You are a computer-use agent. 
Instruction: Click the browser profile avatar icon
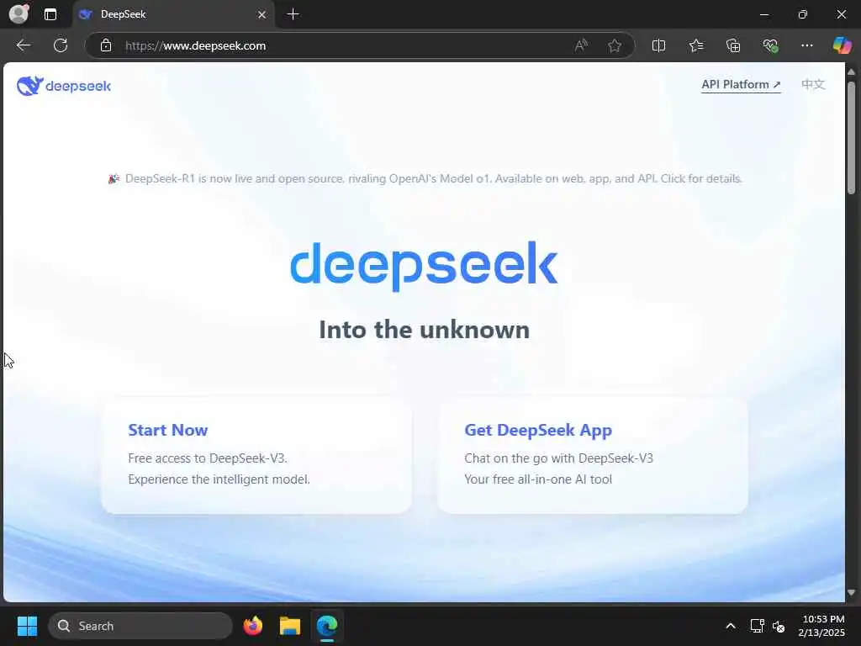click(x=18, y=13)
